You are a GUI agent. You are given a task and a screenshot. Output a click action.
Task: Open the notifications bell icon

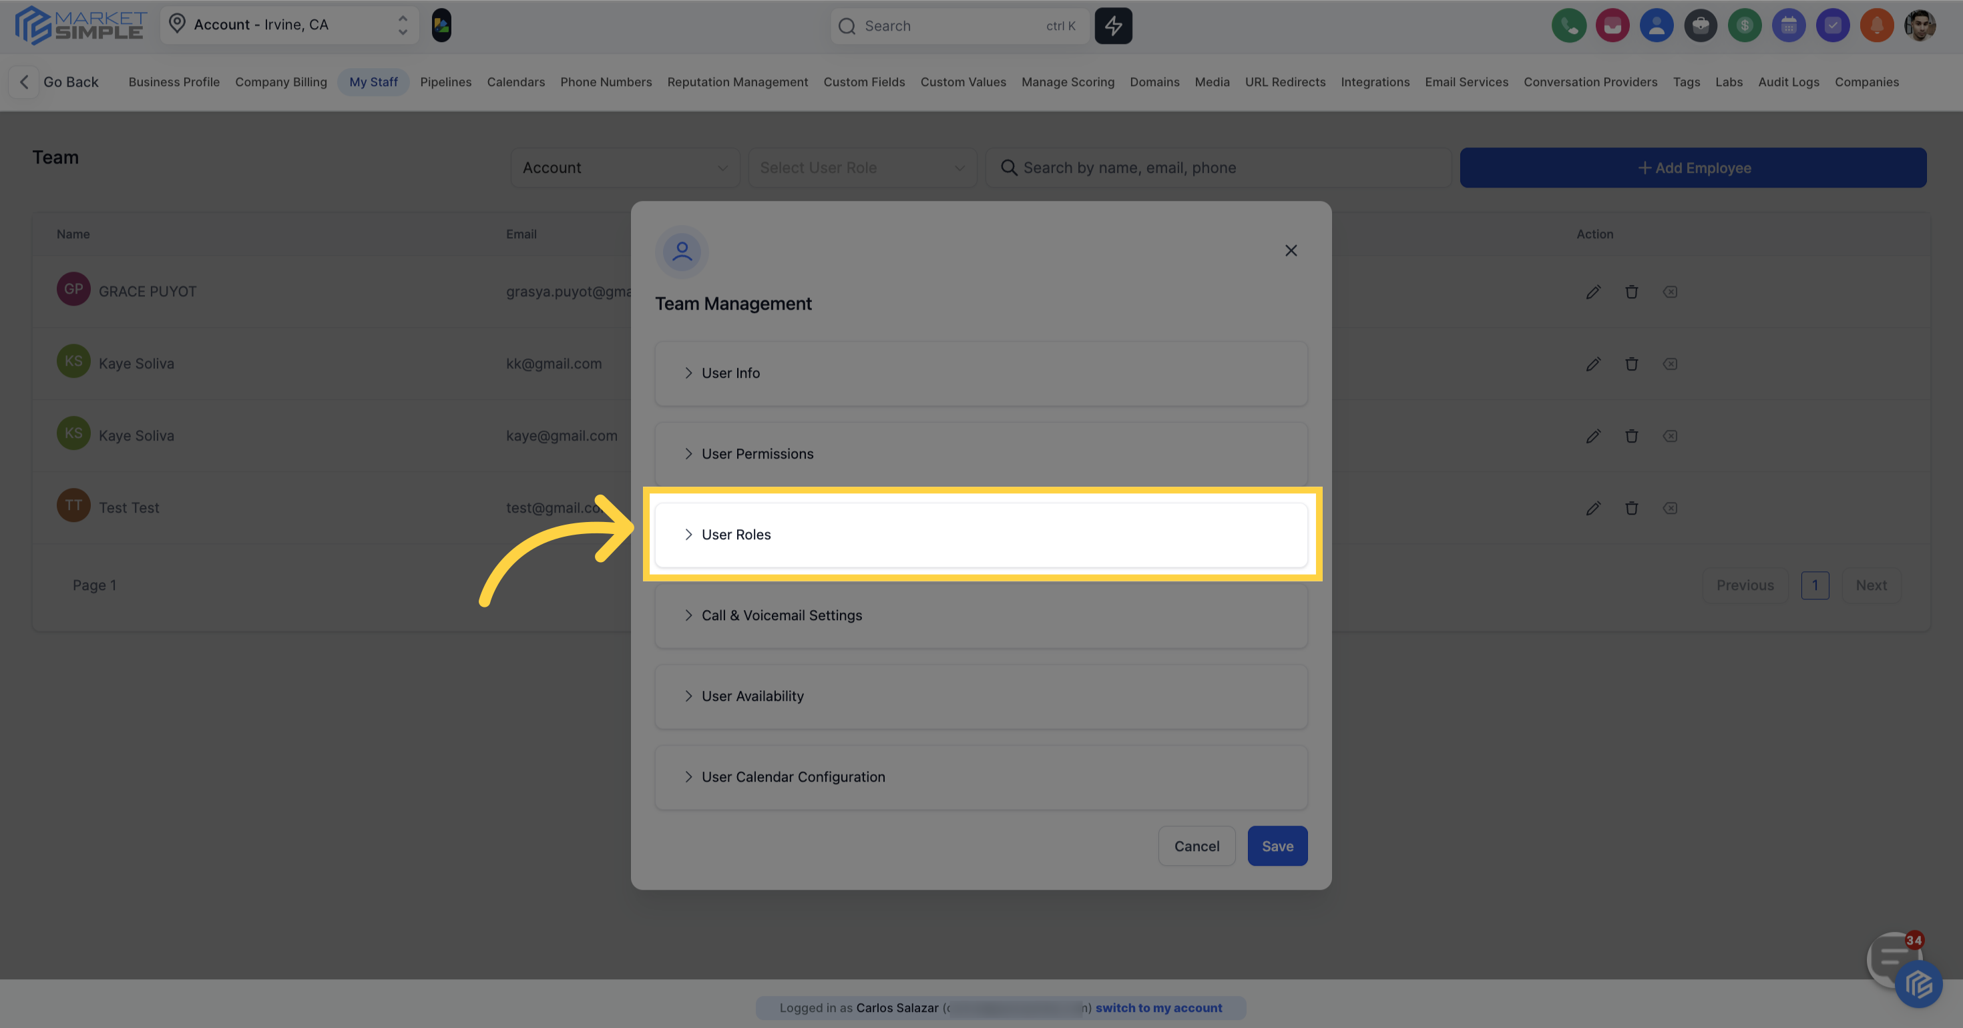click(x=1878, y=25)
